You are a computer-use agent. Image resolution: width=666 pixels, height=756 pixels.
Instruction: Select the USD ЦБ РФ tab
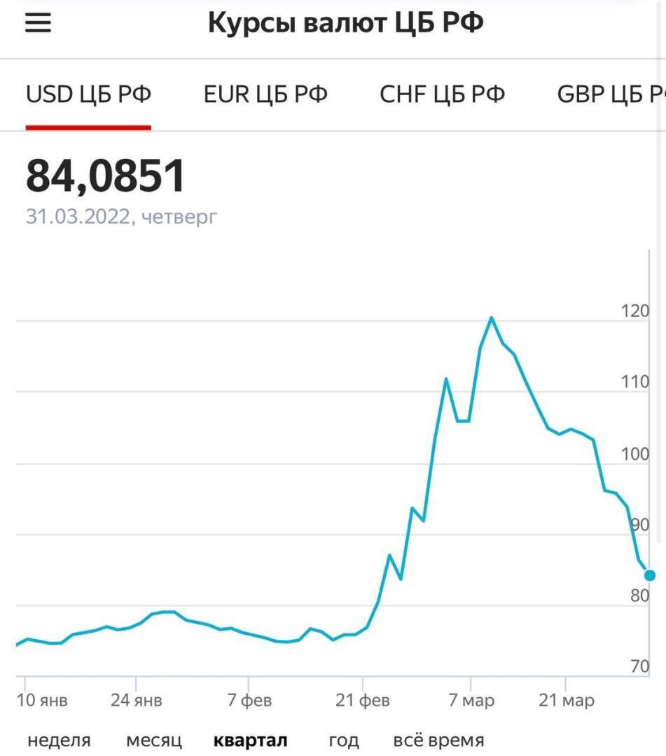click(88, 94)
